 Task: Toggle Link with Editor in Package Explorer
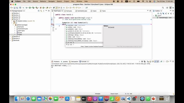coord(41,11)
